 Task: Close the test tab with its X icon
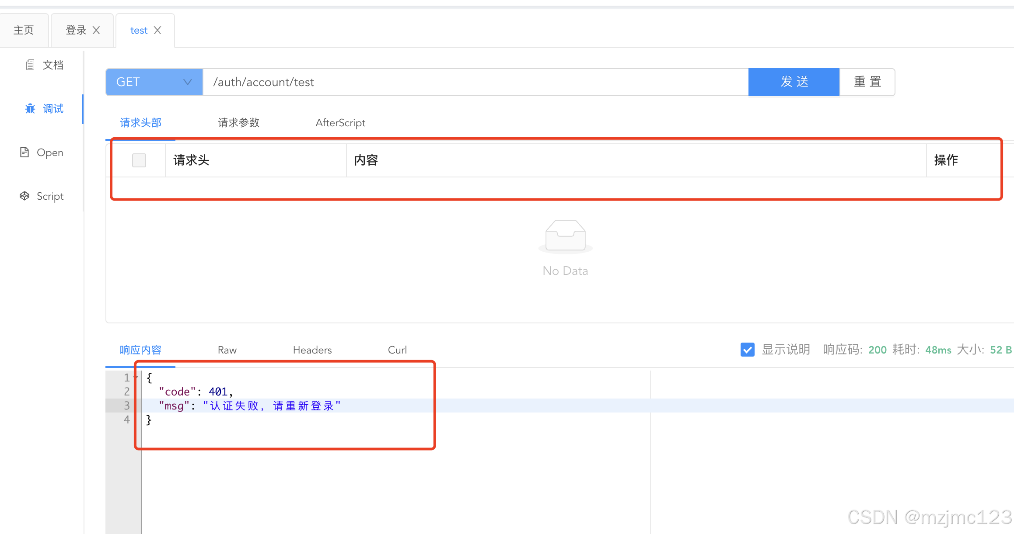(157, 30)
